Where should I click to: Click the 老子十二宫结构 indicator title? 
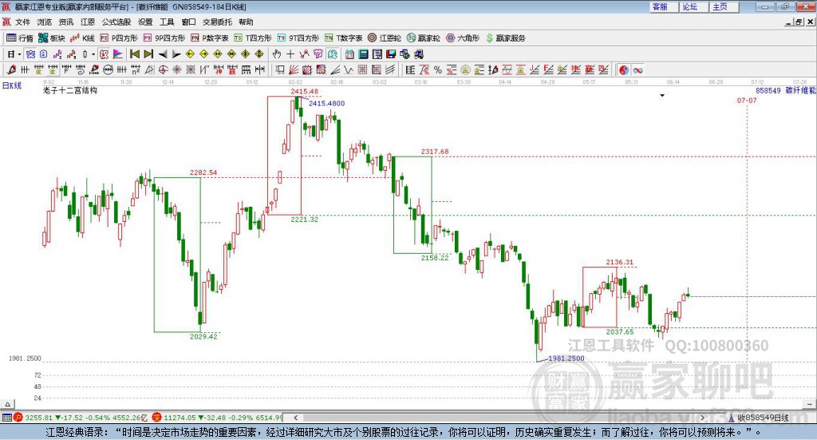pyautogui.click(x=70, y=90)
